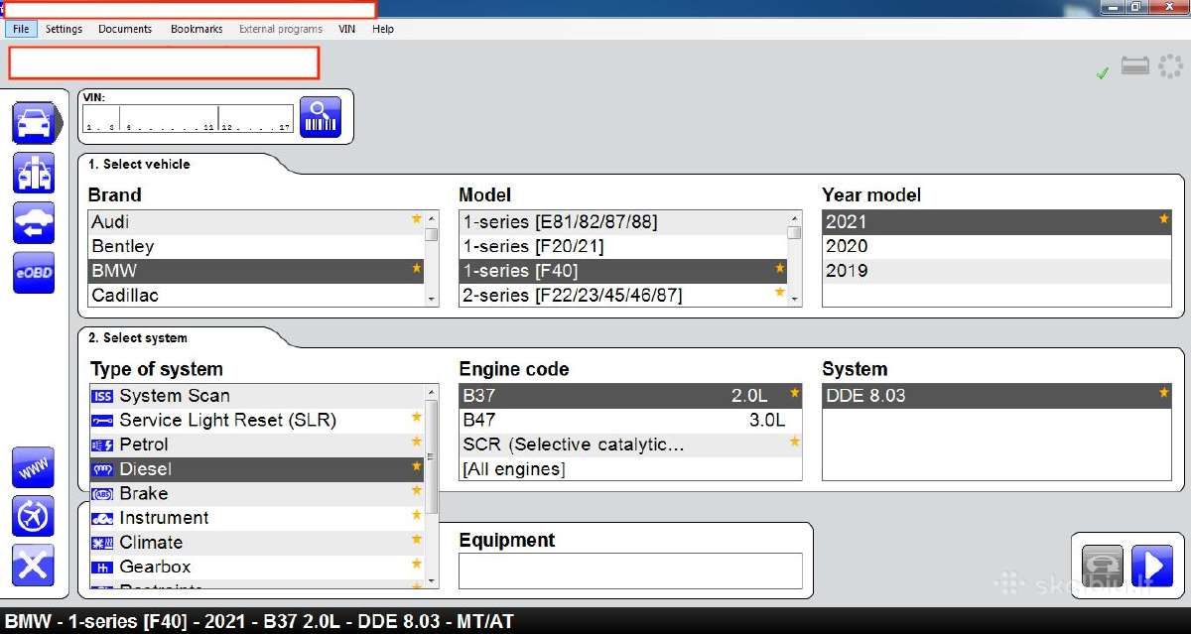Open the www web icon
1191x634 pixels.
tap(33, 467)
